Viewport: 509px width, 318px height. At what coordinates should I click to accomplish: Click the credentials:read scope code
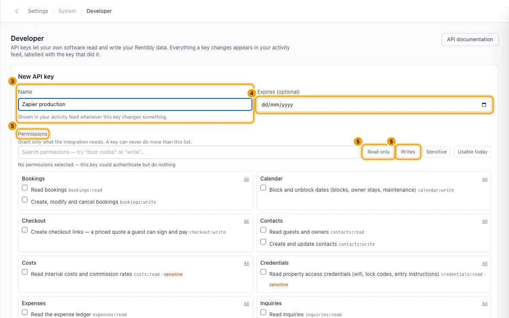click(462, 275)
